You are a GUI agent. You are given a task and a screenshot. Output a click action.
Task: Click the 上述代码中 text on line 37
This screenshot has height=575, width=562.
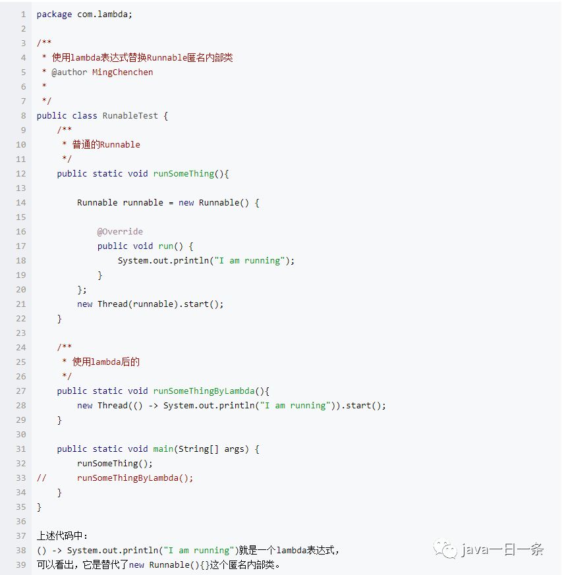61,536
